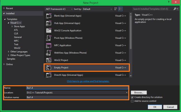Switch to small icons view
Viewport: 181px width, 112px height.
click(x=116, y=9)
